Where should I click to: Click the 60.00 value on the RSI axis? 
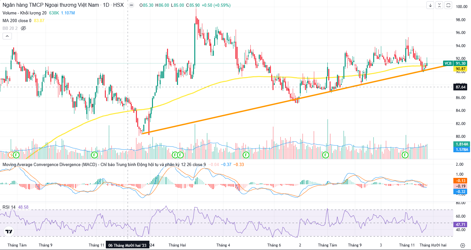(x=461, y=216)
